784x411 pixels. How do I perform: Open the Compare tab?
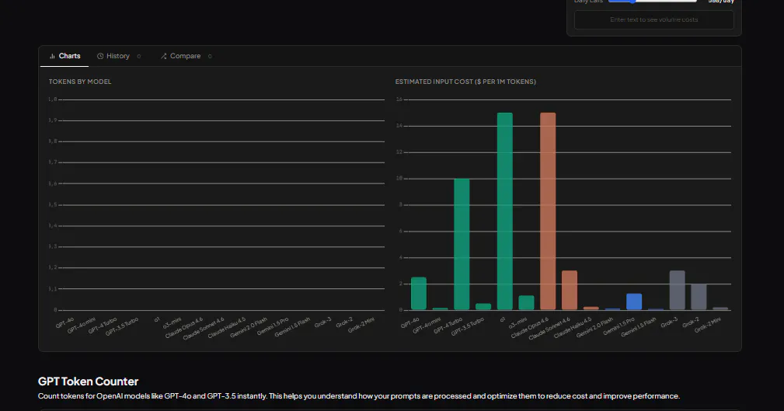click(x=186, y=56)
